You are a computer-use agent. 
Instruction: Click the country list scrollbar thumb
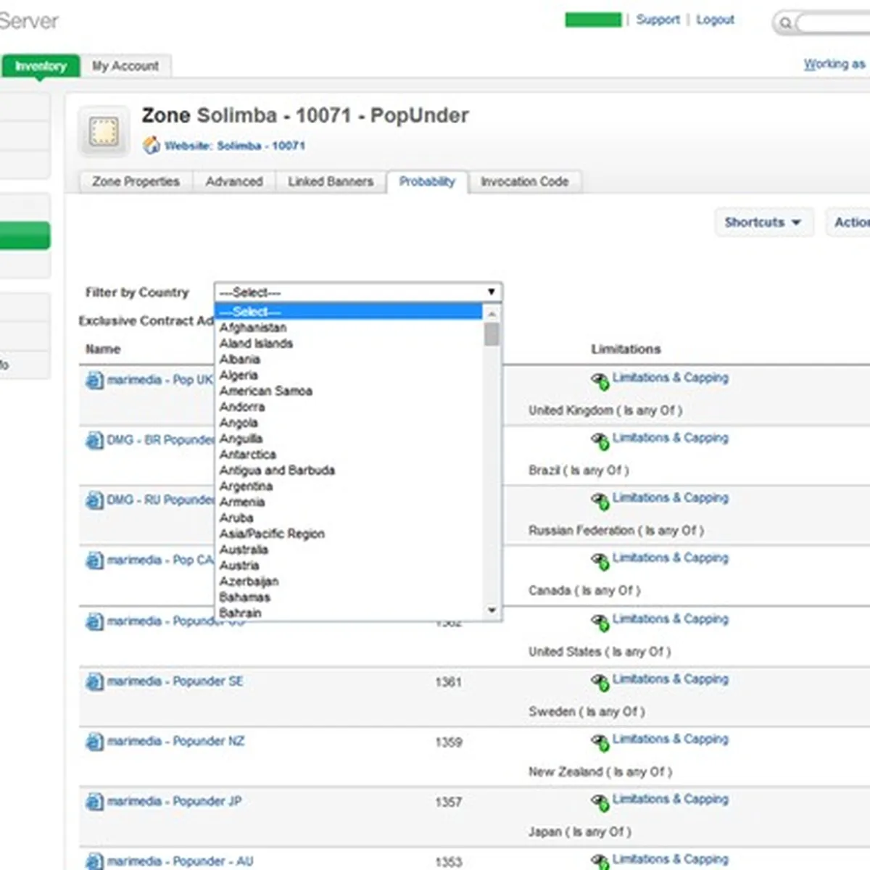point(492,334)
